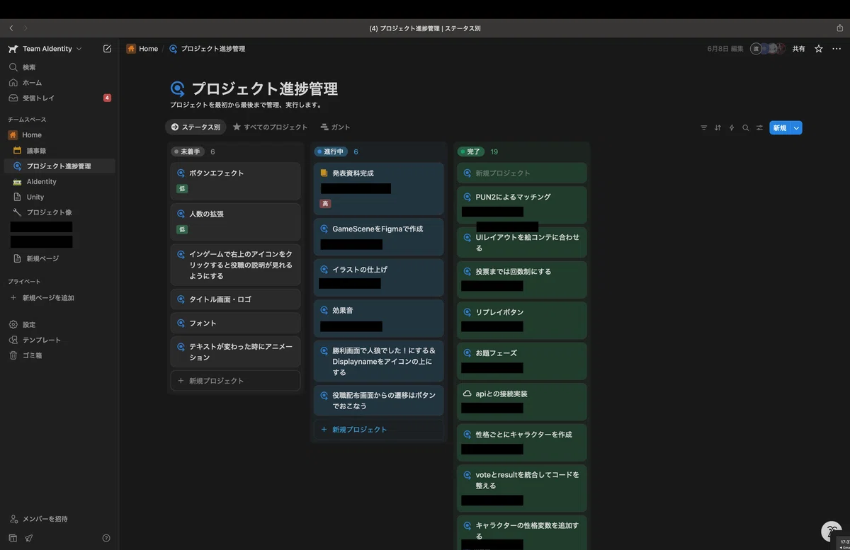Switch to すべてのプロジェクト tab
This screenshot has height=550, width=850.
click(x=270, y=127)
